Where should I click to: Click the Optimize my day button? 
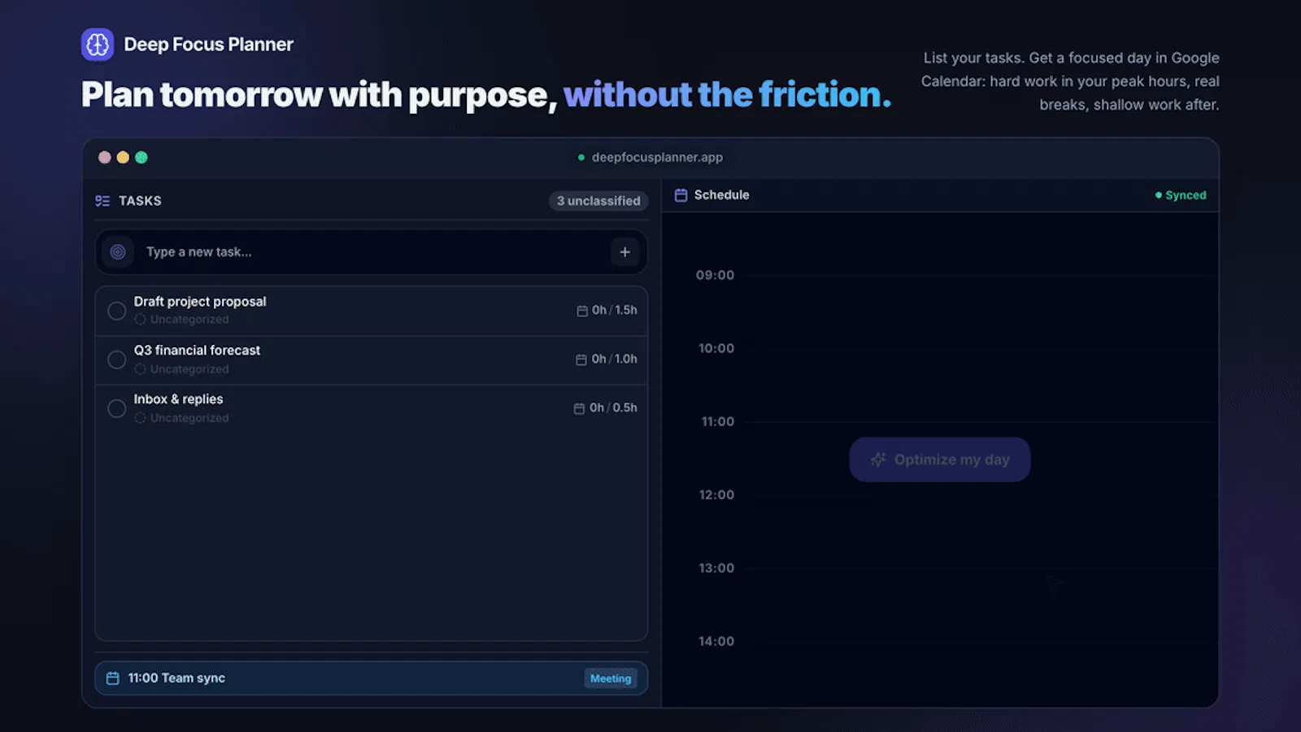click(940, 460)
